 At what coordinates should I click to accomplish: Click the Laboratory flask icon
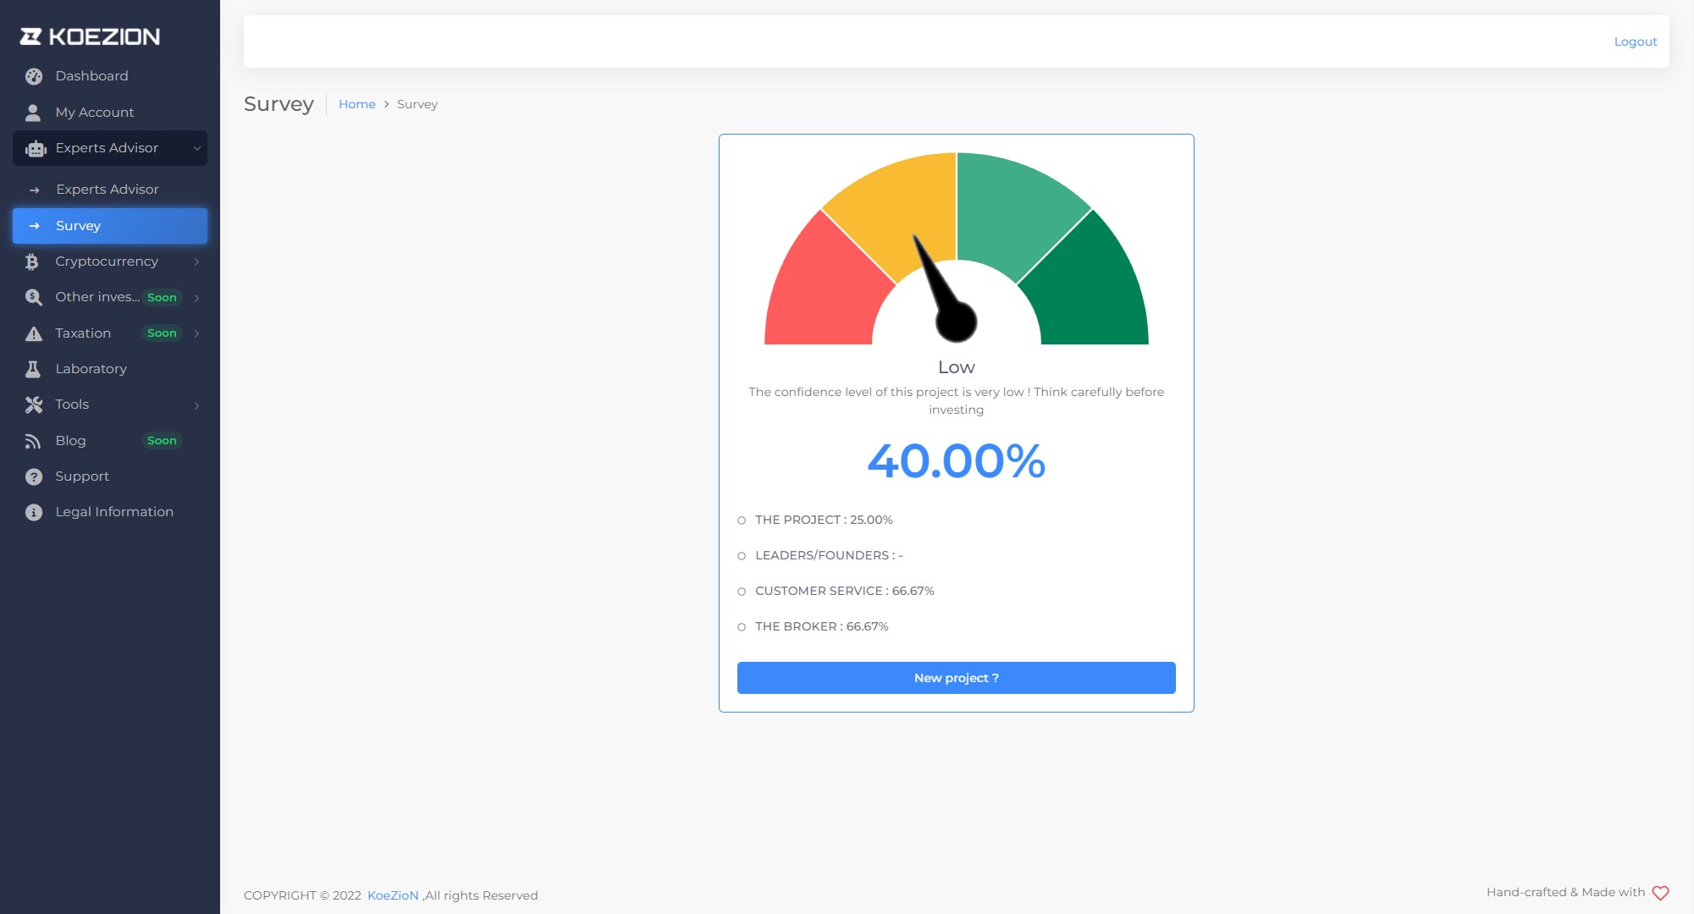coord(33,369)
